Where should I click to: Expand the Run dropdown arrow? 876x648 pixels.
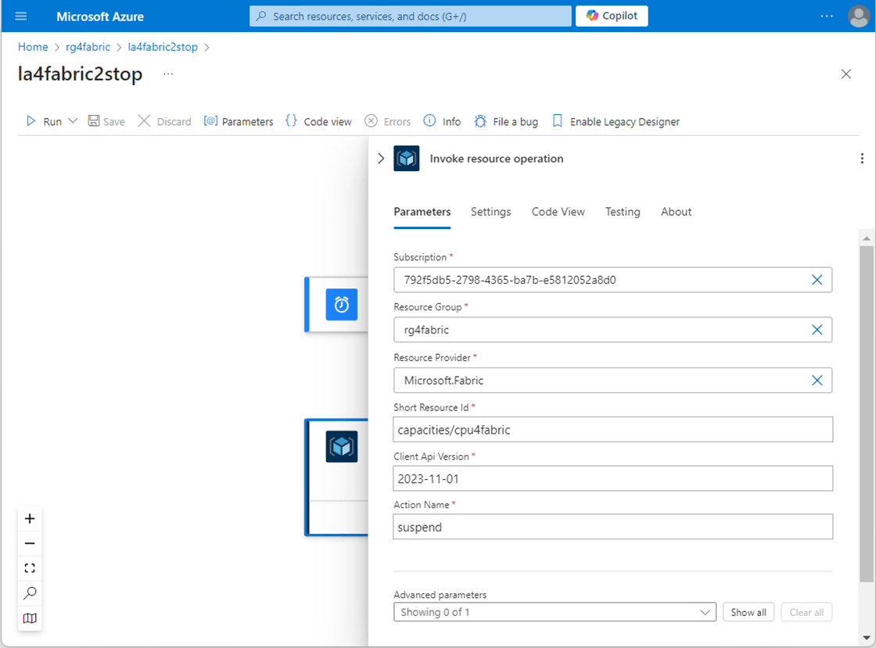point(73,121)
